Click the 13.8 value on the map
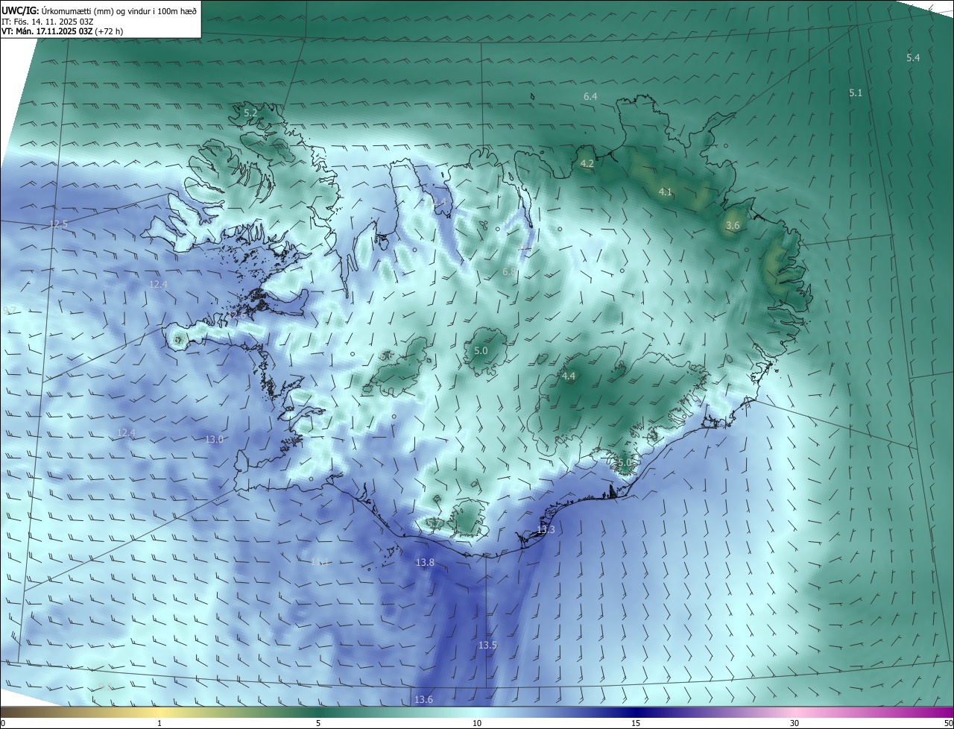 tap(425, 562)
